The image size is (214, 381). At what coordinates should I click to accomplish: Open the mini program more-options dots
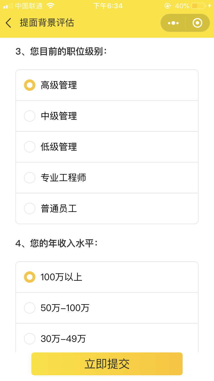click(x=173, y=23)
